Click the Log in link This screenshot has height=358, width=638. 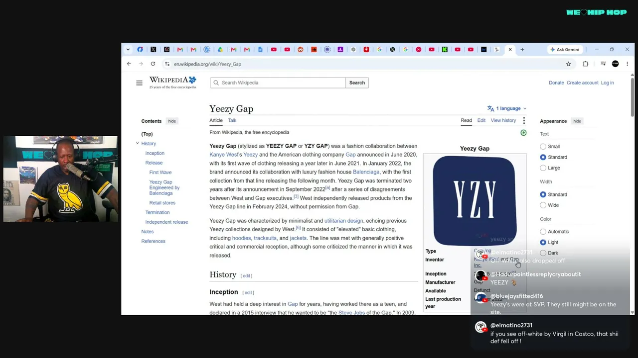coord(607,83)
